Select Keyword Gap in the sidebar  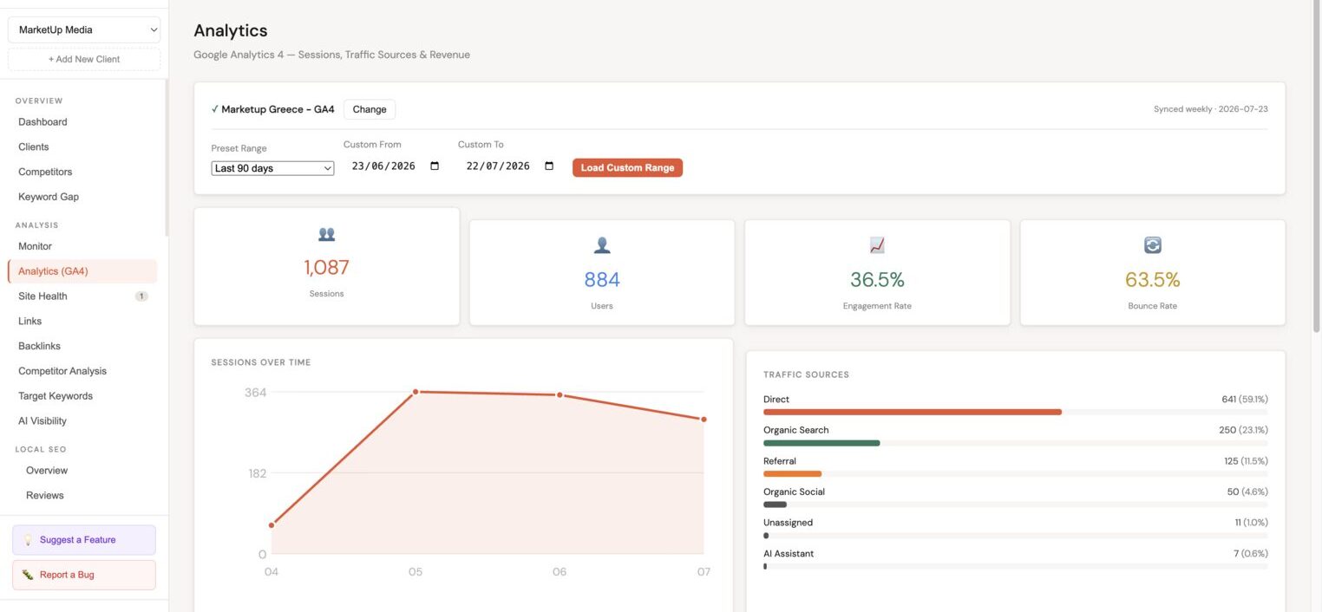pyautogui.click(x=49, y=197)
